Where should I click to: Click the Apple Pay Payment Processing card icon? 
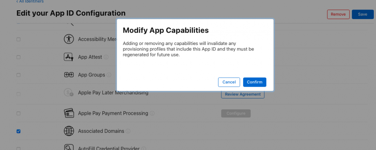coord(69,113)
